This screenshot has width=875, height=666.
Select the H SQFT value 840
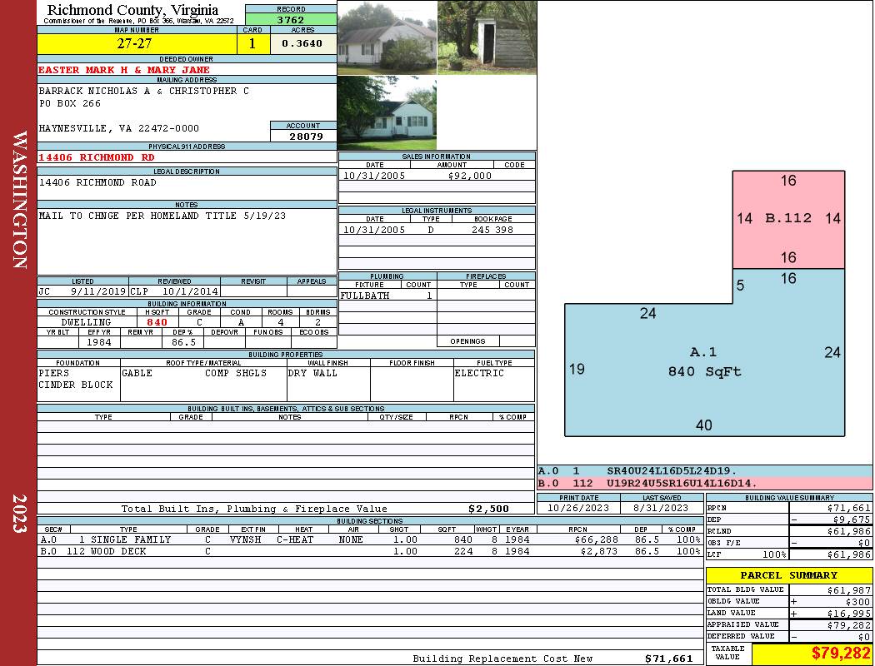[x=157, y=323]
